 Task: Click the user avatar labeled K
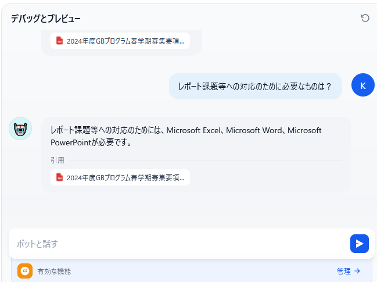[x=363, y=85]
